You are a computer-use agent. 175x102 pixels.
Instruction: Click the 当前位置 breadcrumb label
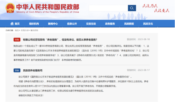click(10, 30)
